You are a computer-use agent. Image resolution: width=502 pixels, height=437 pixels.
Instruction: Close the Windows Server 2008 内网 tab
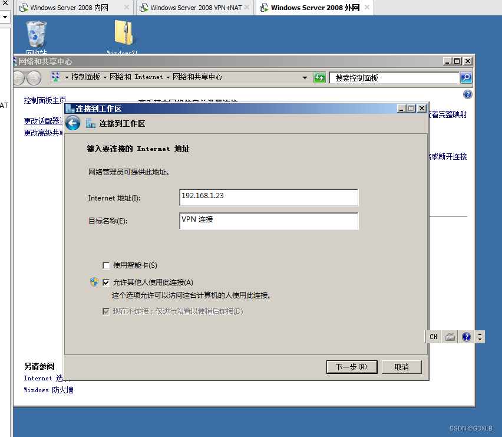[x=127, y=7]
